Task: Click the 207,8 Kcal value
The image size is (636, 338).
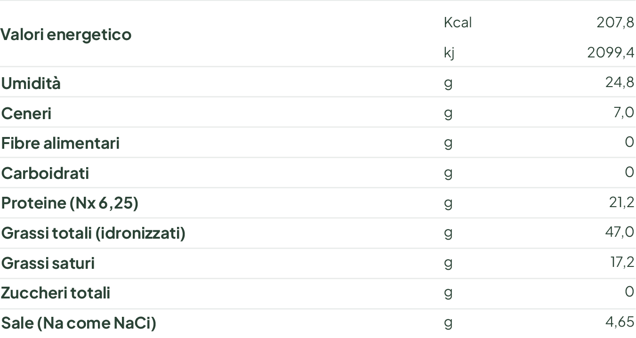Action: click(615, 22)
